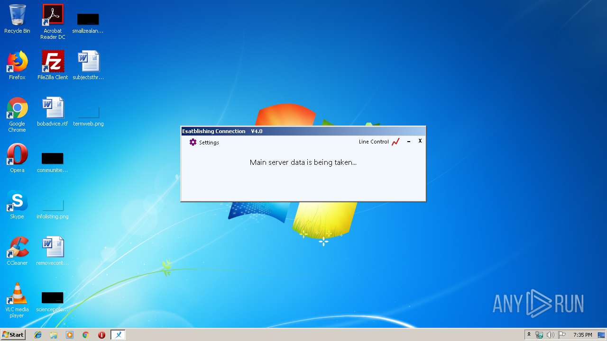Select the Line Control label

tap(374, 142)
